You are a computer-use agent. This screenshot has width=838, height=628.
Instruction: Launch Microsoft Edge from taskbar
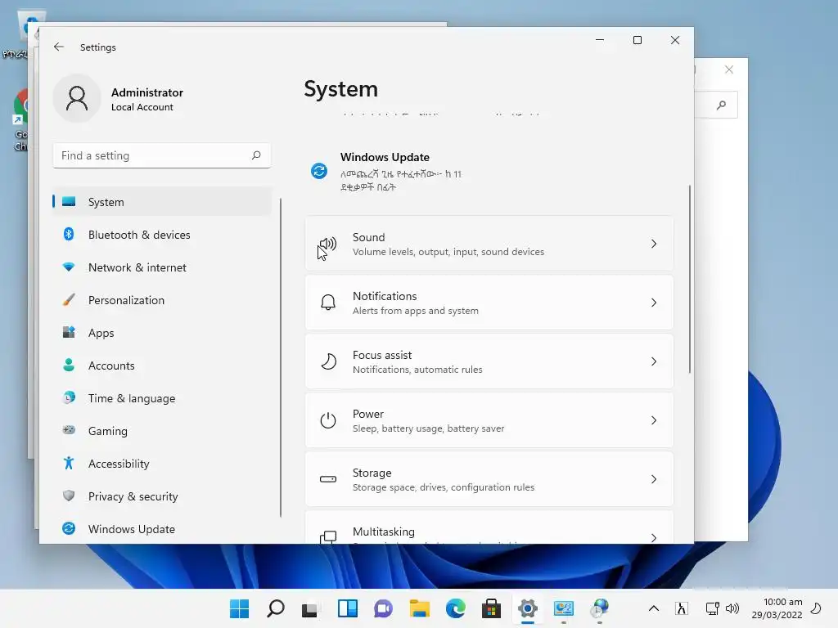coord(455,608)
